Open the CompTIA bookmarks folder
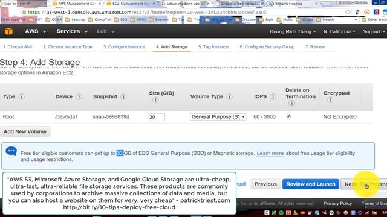 click(x=99, y=20)
